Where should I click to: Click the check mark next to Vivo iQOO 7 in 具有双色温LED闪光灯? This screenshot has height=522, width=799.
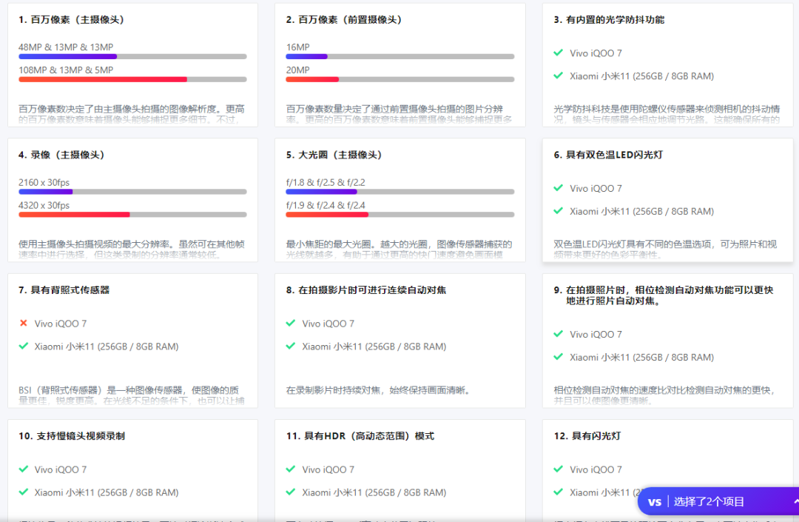coord(558,187)
